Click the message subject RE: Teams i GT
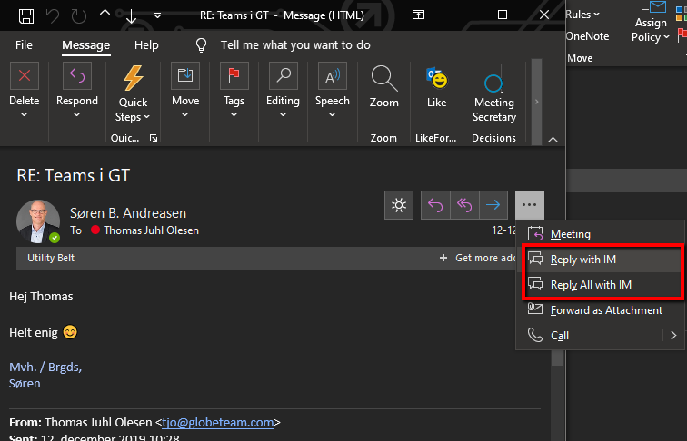Viewport: 687px width, 441px height. click(74, 176)
